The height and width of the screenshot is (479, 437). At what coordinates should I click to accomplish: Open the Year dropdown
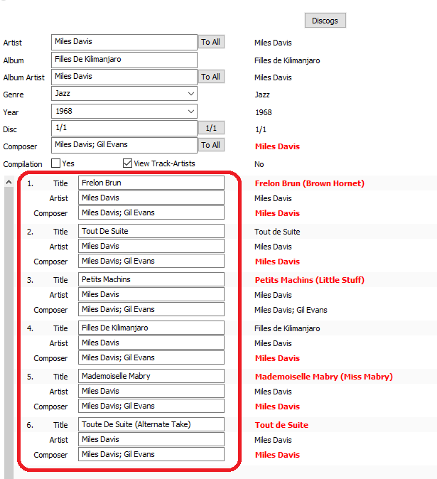(x=190, y=112)
